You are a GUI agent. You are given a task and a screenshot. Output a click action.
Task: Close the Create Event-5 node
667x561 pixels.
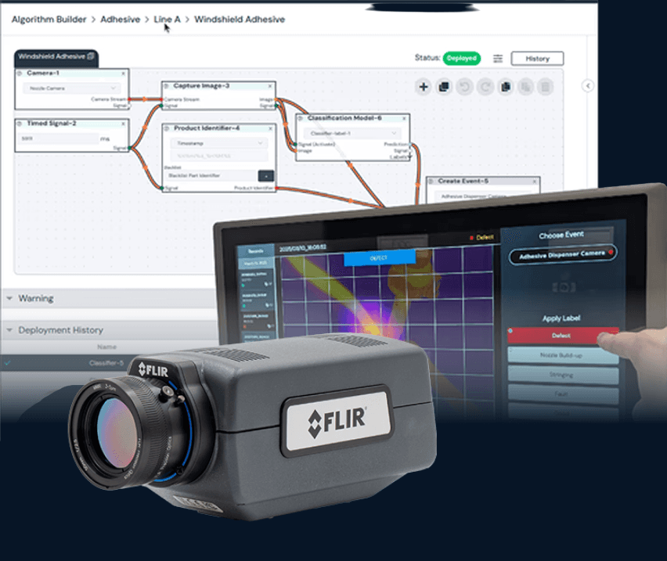[535, 182]
